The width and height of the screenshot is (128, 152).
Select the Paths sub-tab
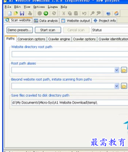[x=10, y=39]
